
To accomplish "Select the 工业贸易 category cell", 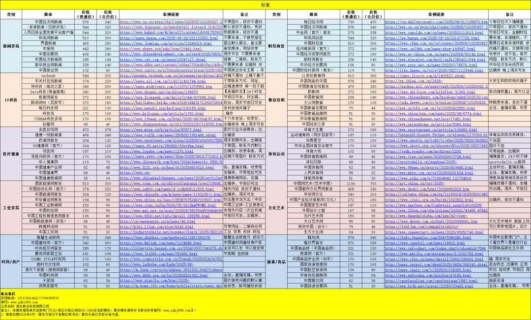I will [11, 207].
